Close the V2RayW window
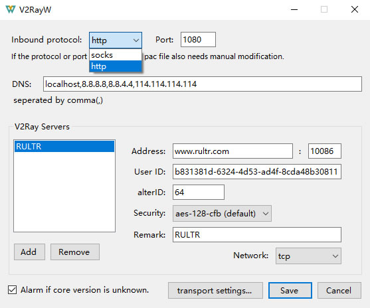This screenshot has width=370, height=308. [355, 10]
